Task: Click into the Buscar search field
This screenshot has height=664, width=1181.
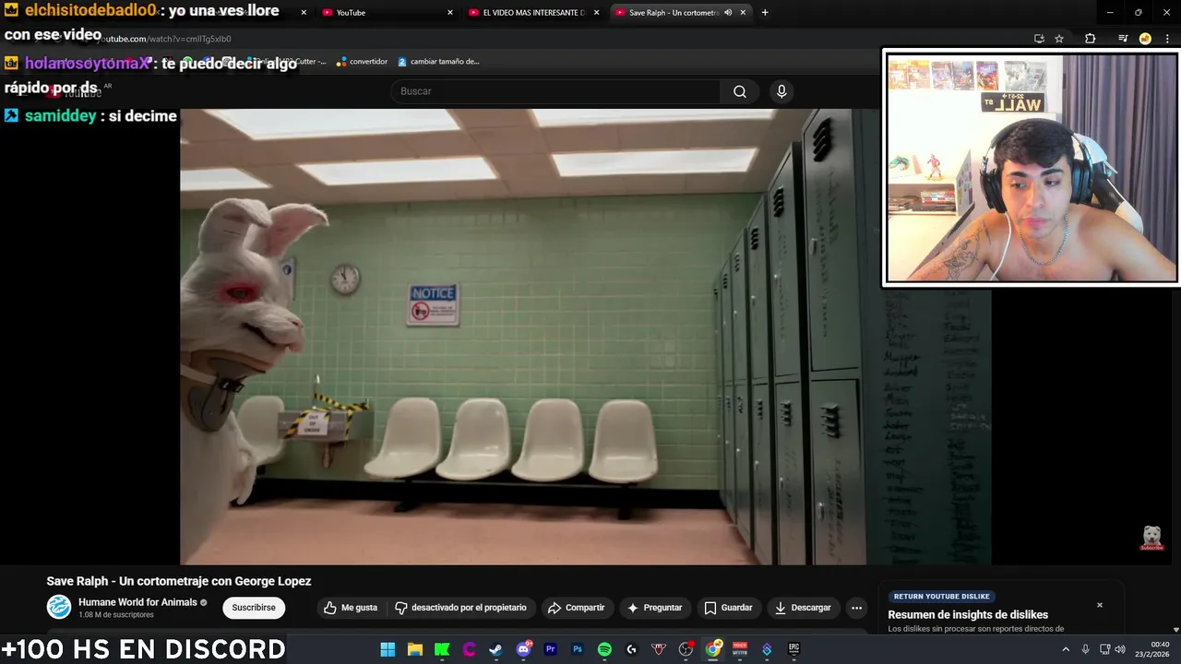Action: 555,91
